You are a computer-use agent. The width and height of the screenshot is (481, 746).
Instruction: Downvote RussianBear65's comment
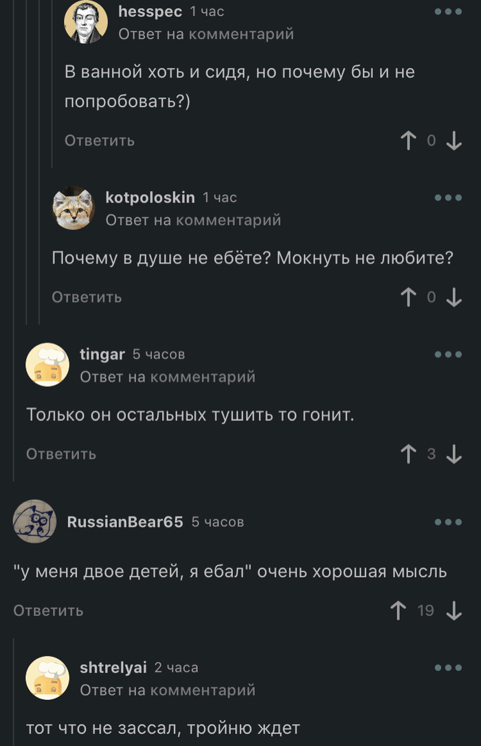[454, 611]
